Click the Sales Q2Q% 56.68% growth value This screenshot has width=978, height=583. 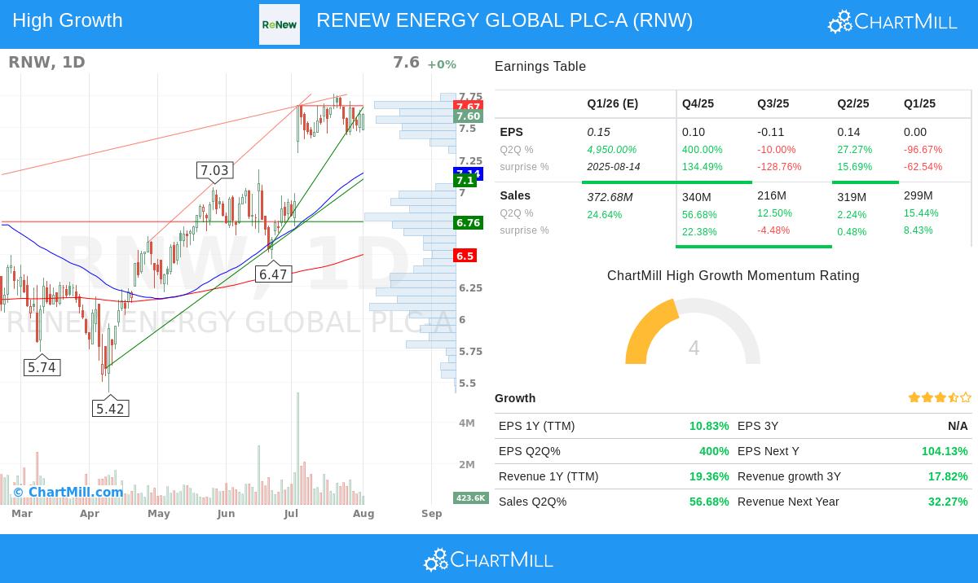[x=709, y=502]
